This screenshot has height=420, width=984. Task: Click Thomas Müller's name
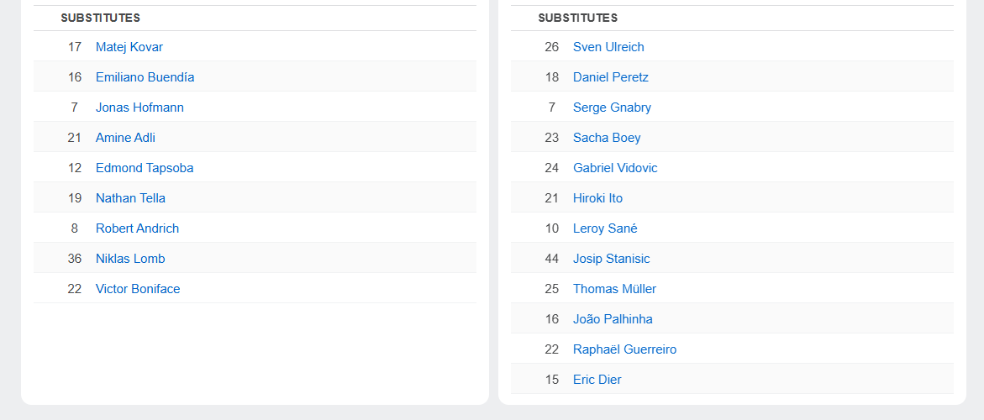pos(614,289)
